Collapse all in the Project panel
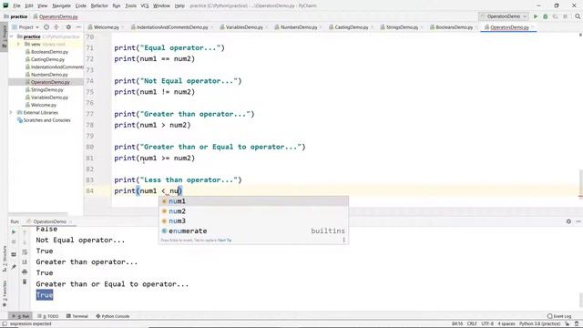Screen dimensions: 583x328 56,27
